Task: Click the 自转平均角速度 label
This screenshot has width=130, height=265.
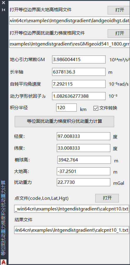Action: click(x=25, y=84)
